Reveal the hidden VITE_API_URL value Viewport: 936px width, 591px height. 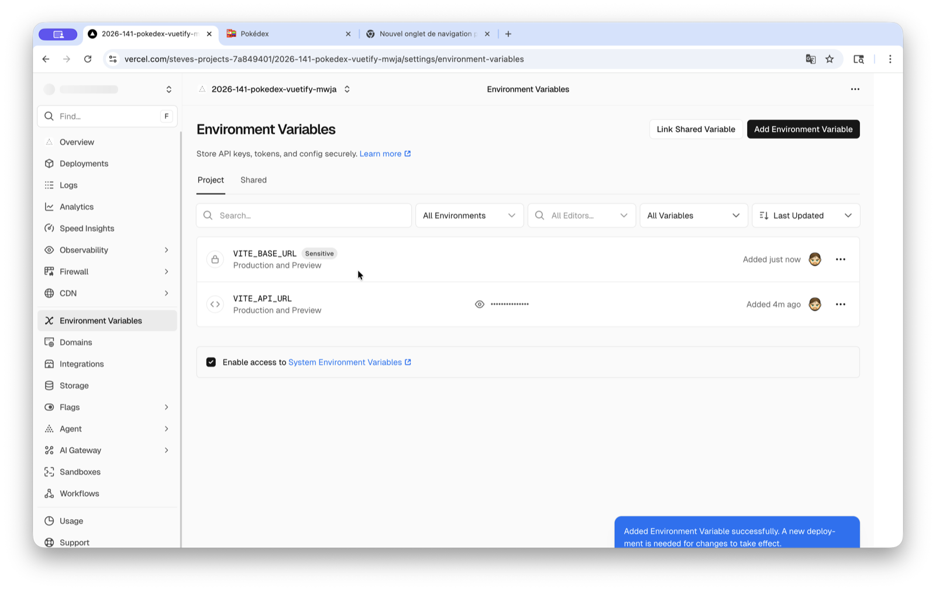pyautogui.click(x=479, y=304)
